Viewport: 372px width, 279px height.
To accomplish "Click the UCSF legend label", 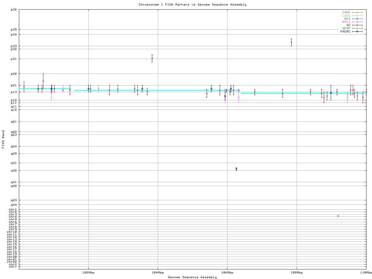I will tap(346, 28).
